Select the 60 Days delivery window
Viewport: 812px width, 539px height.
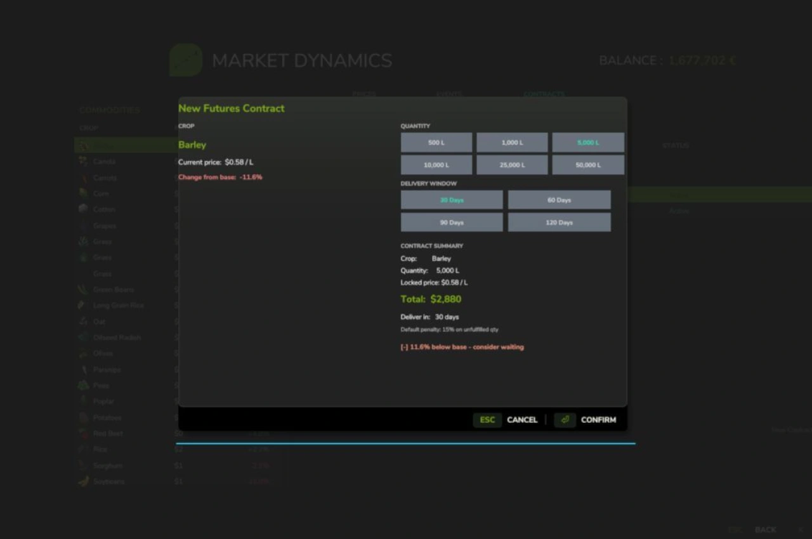click(x=559, y=200)
